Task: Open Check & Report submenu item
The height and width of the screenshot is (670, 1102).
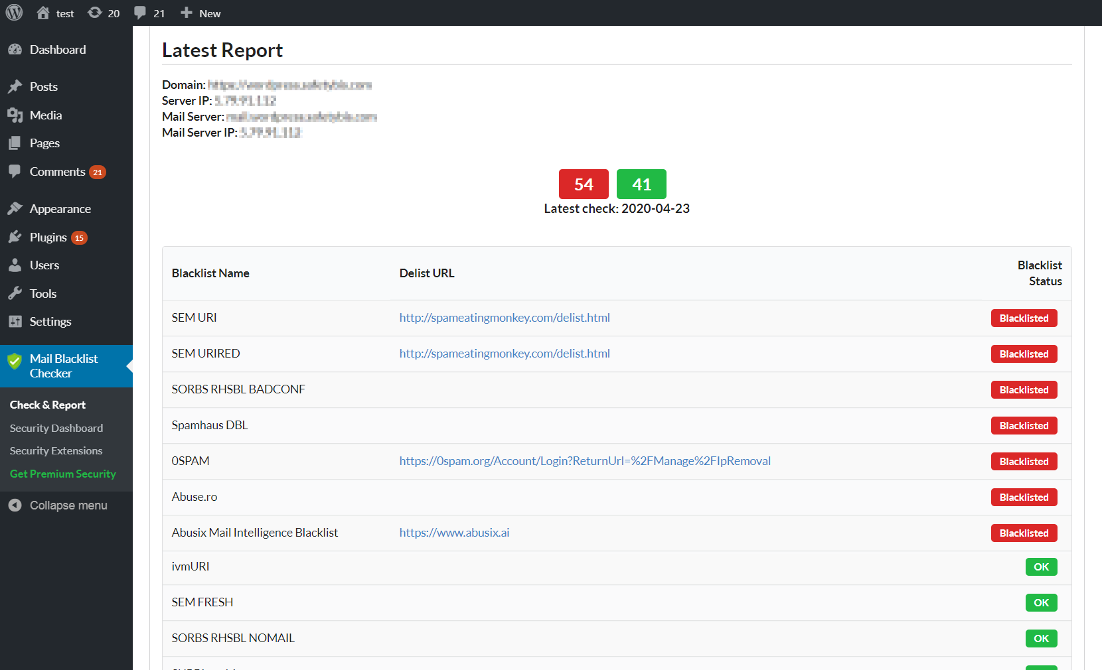Action: [48, 405]
